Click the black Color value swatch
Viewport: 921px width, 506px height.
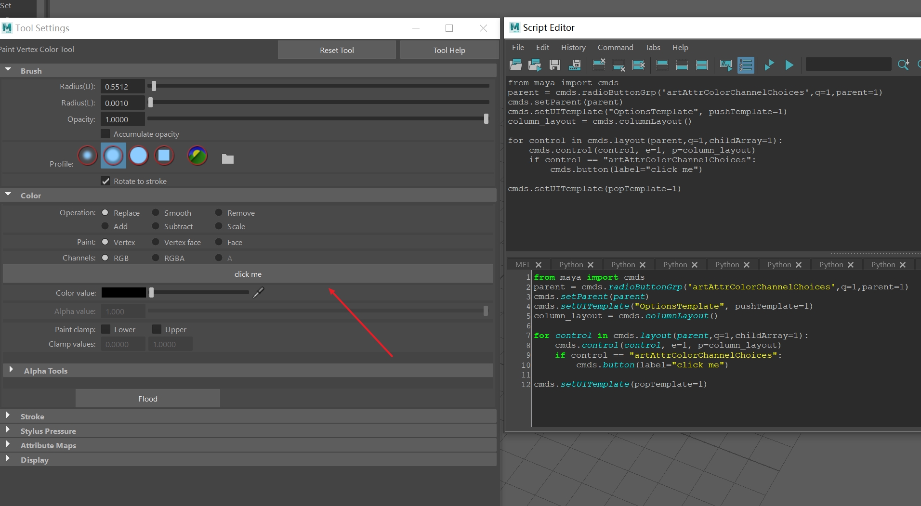pyautogui.click(x=123, y=292)
